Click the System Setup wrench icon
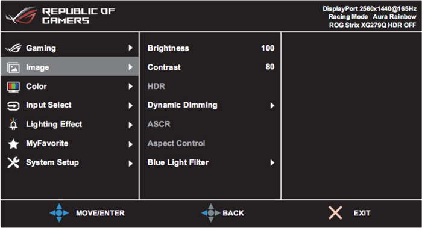The width and height of the screenshot is (422, 228). point(13,163)
